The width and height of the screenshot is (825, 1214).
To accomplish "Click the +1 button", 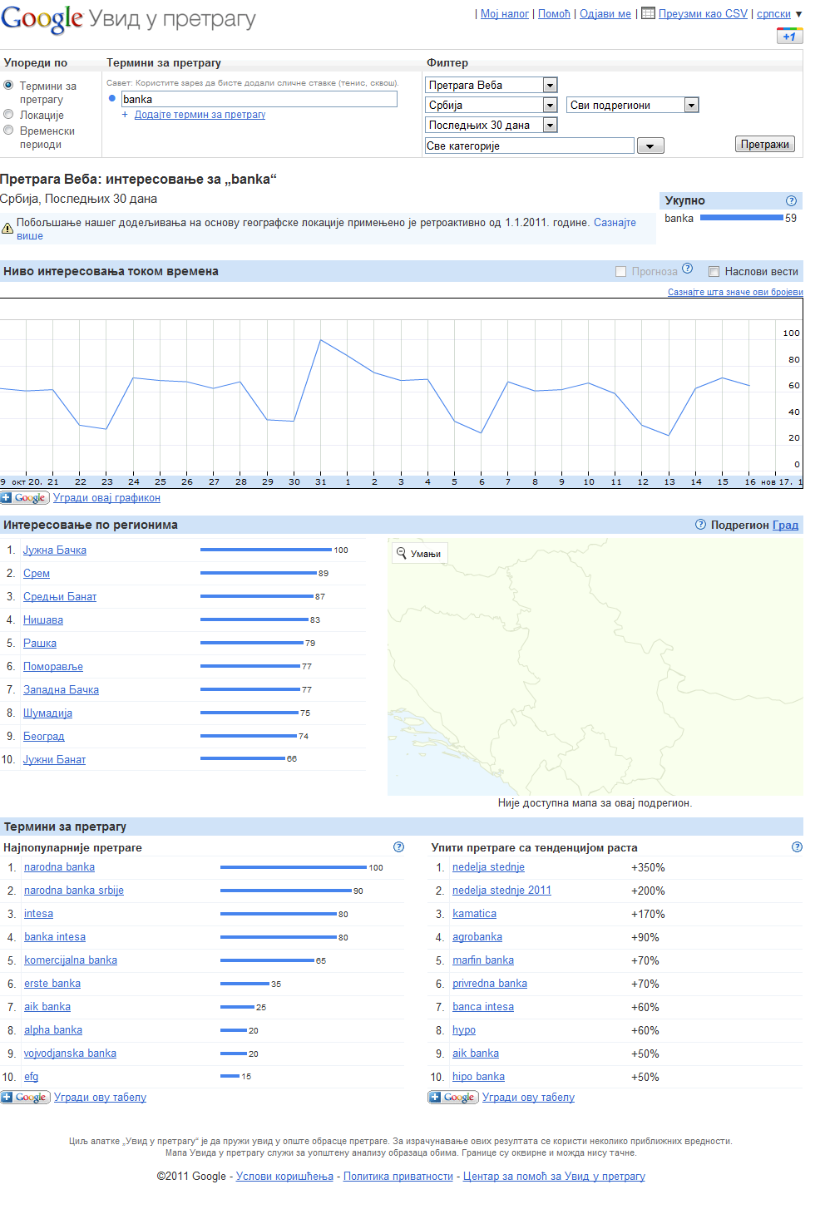I will [x=789, y=36].
